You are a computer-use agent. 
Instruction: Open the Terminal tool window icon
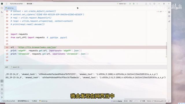(x=2, y=85)
